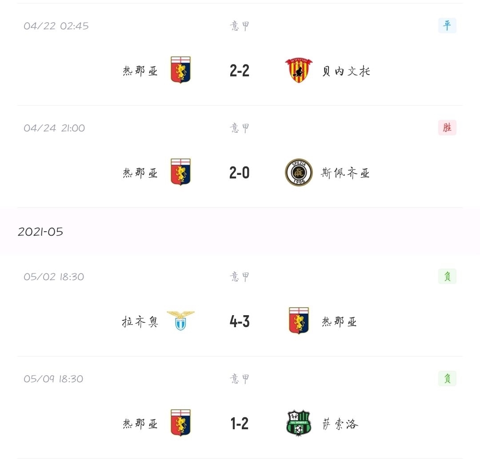Click the 负 badge for 05/02 match
Viewport: 480px width, 459px height.
[x=447, y=277]
